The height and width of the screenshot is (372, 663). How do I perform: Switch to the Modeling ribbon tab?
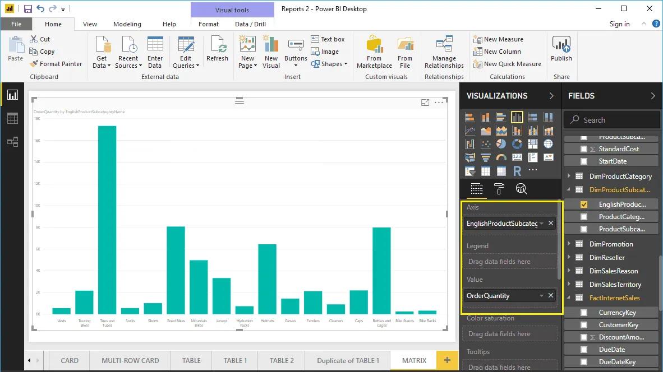[127, 24]
